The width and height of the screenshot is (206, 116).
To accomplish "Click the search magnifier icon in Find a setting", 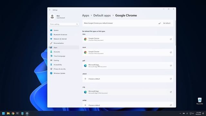I will point(77,24).
